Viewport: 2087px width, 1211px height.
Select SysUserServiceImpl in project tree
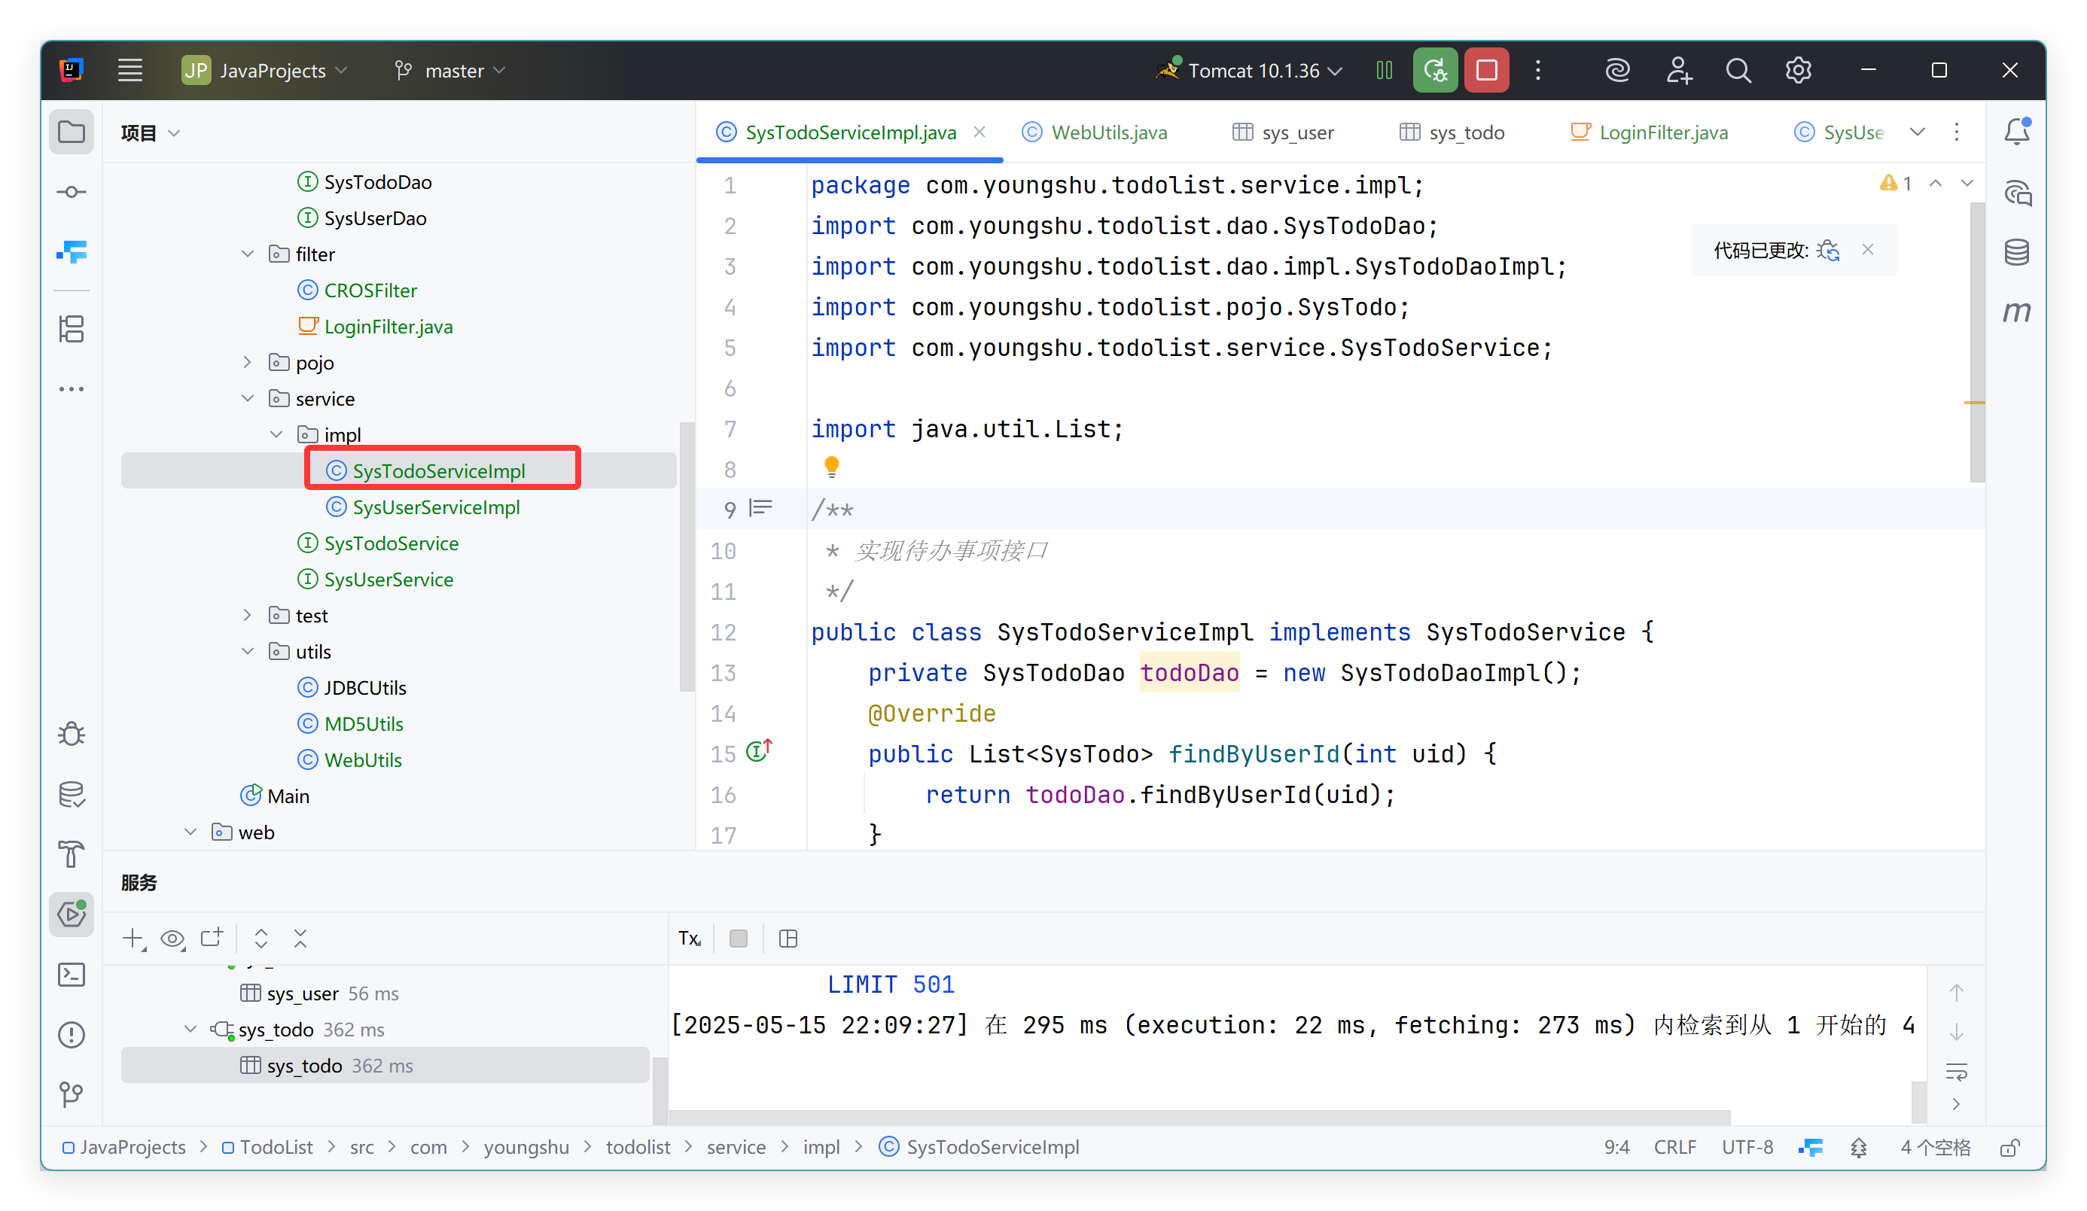(x=437, y=507)
